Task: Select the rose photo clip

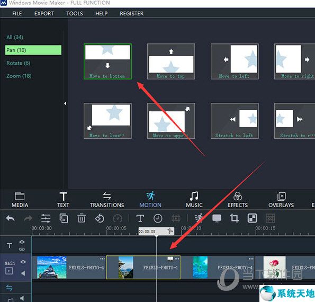Action: (x=285, y=268)
